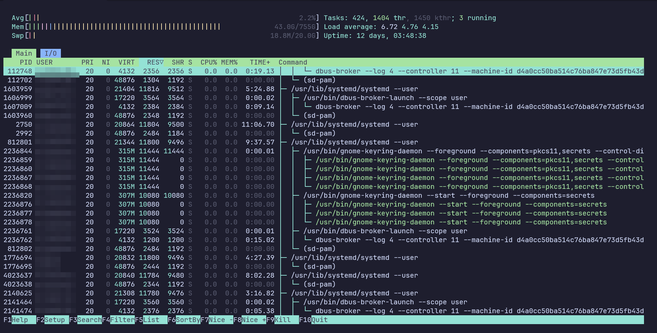This screenshot has width=657, height=333.
Task: Sort by PID column header
Action: (26, 62)
